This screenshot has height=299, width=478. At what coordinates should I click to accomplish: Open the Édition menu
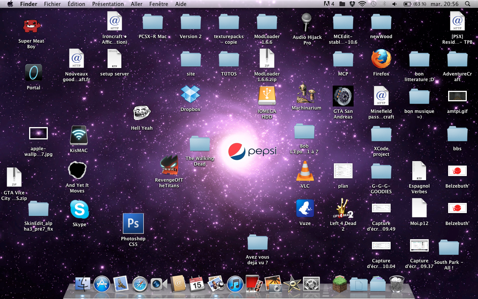click(x=77, y=4)
